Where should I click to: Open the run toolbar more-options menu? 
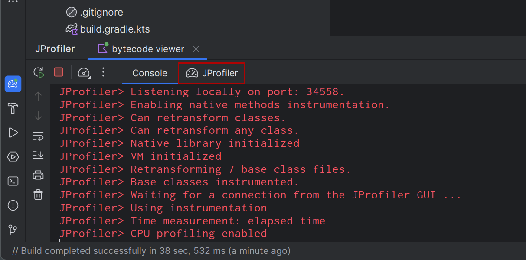pos(103,72)
